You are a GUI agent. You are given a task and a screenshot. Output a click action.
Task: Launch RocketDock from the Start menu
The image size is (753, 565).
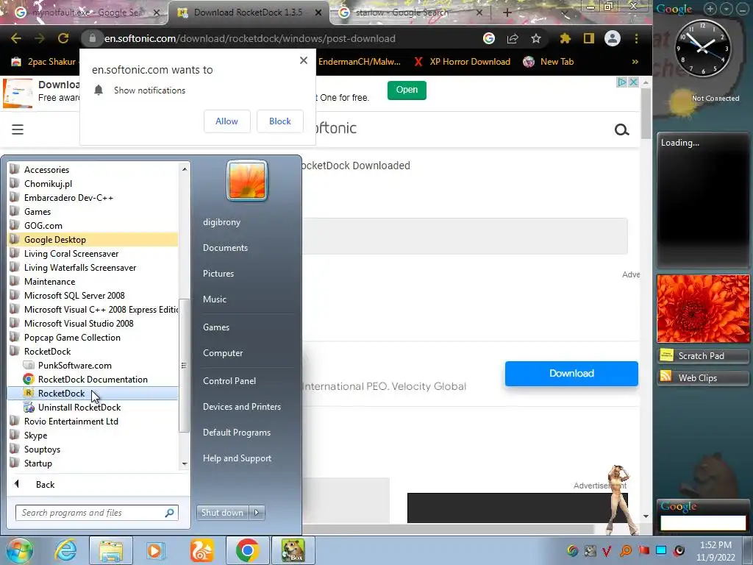click(93, 394)
